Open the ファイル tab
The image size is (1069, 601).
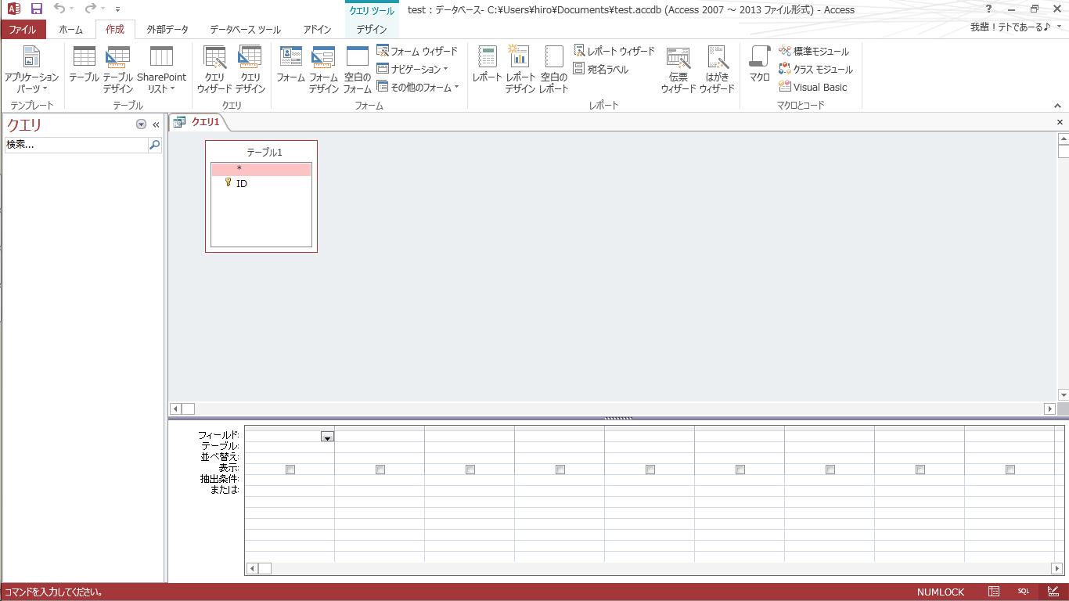click(23, 30)
